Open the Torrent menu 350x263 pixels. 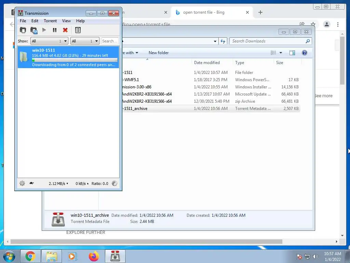(x=50, y=21)
